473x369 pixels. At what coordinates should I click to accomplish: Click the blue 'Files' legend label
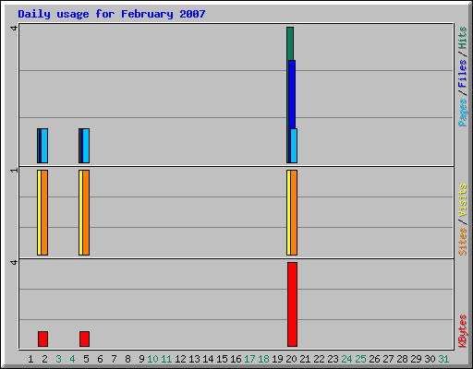463,74
